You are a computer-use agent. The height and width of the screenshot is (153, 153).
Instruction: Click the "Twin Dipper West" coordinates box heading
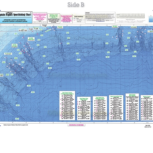click(x=84, y=99)
